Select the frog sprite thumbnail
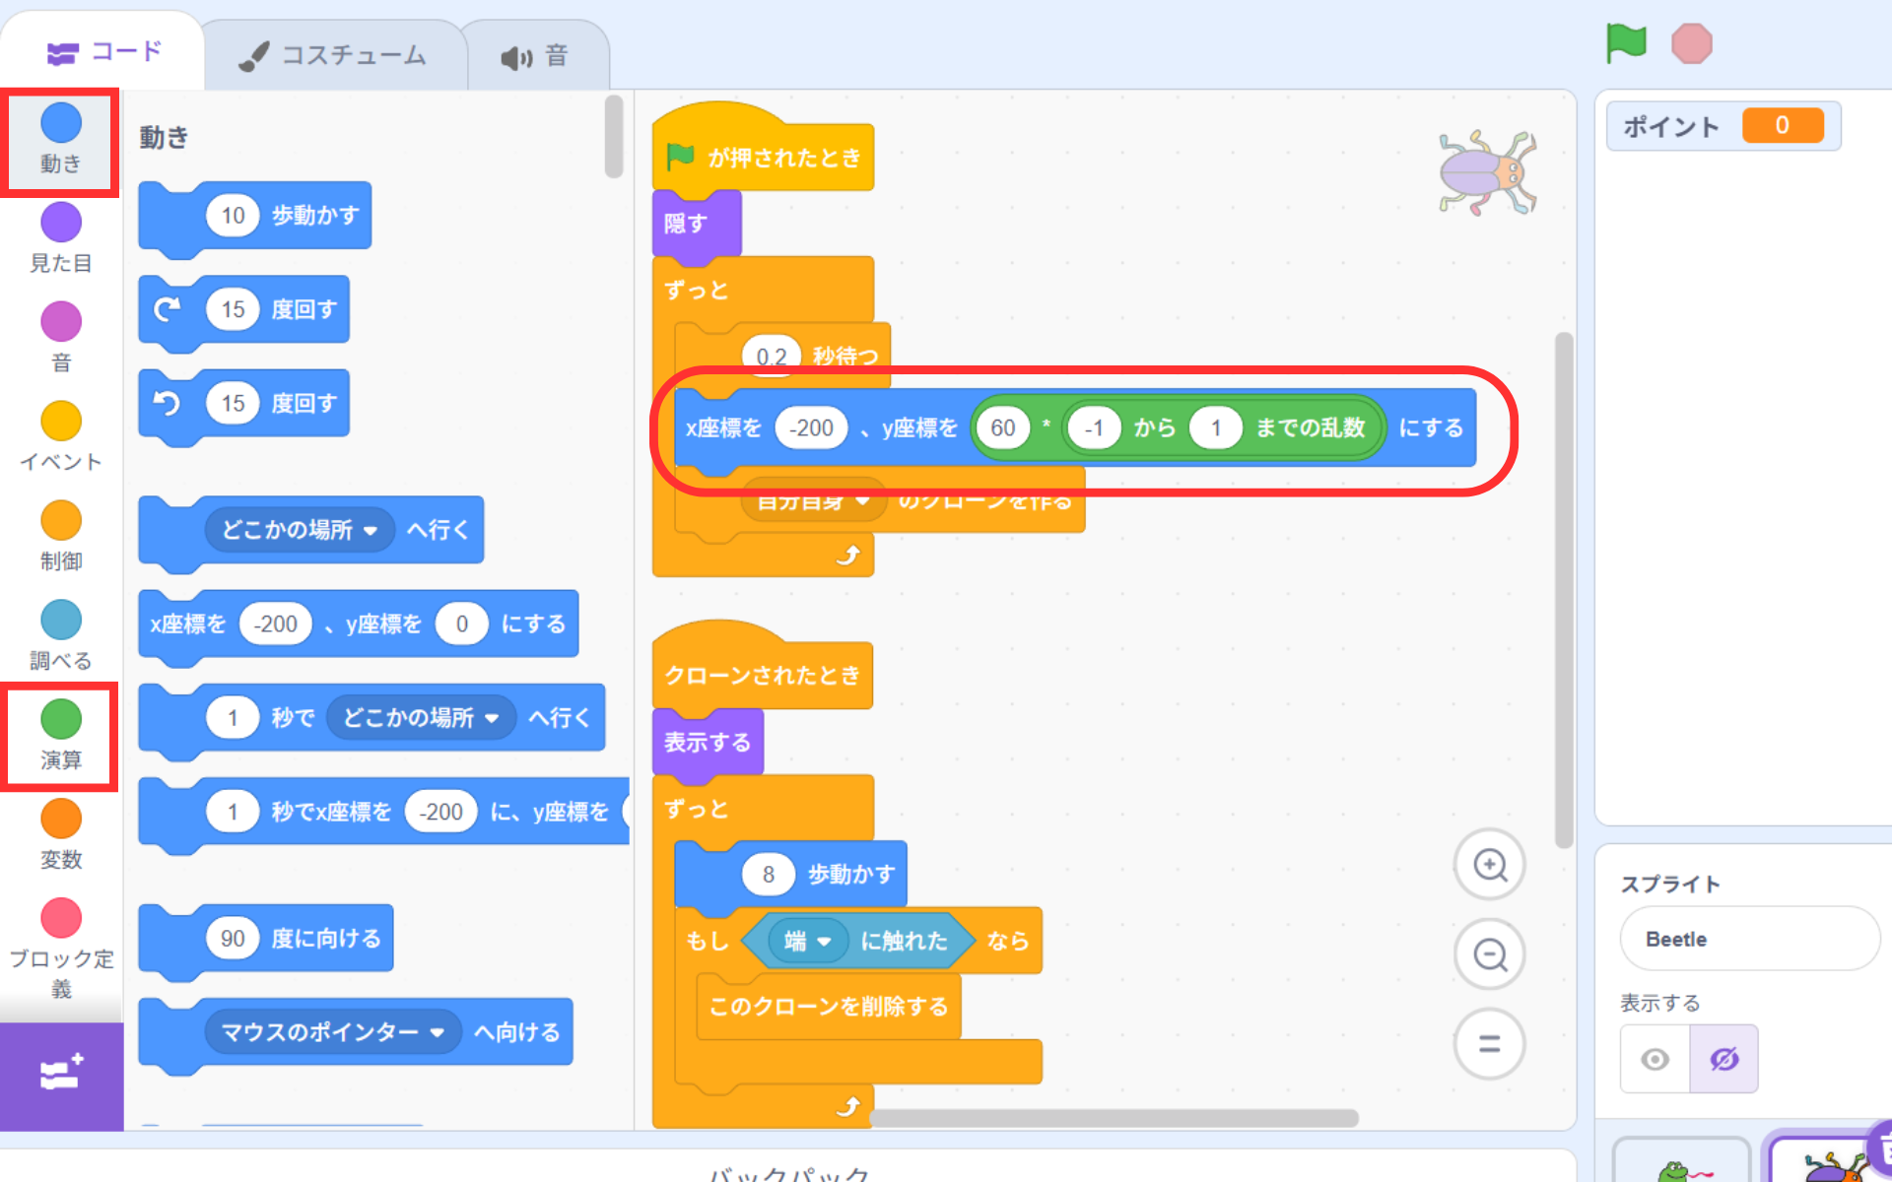 click(x=1681, y=1162)
